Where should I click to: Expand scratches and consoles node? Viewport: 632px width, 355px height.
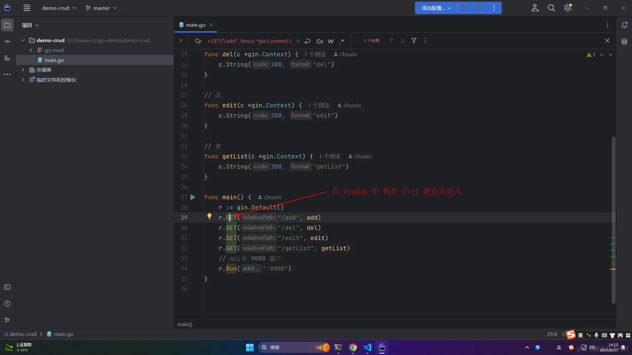point(23,80)
